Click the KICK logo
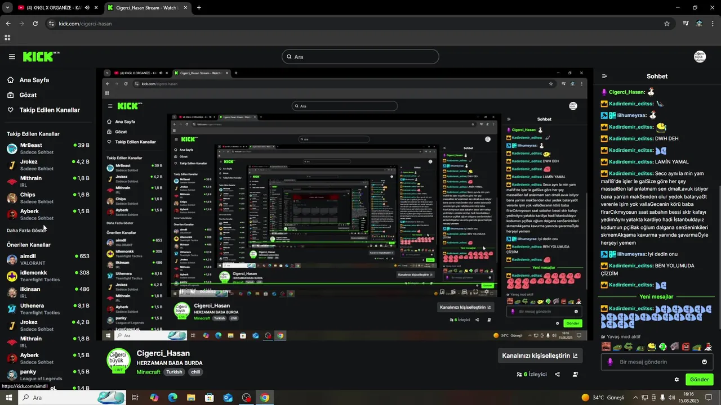The height and width of the screenshot is (405, 721). click(41, 56)
